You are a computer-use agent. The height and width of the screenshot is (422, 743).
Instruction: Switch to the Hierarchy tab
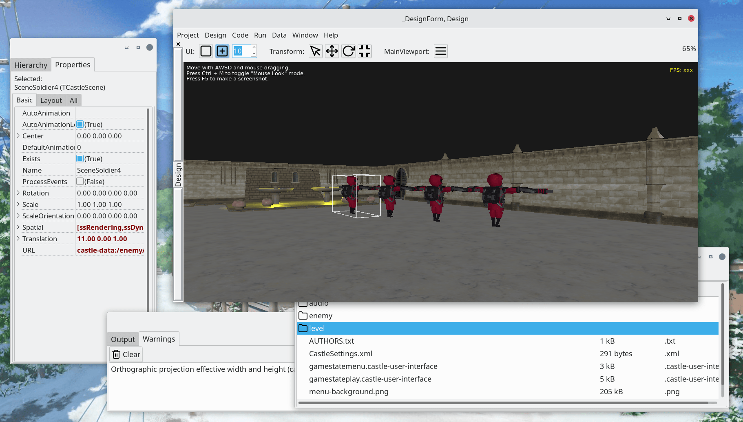[x=31, y=64]
